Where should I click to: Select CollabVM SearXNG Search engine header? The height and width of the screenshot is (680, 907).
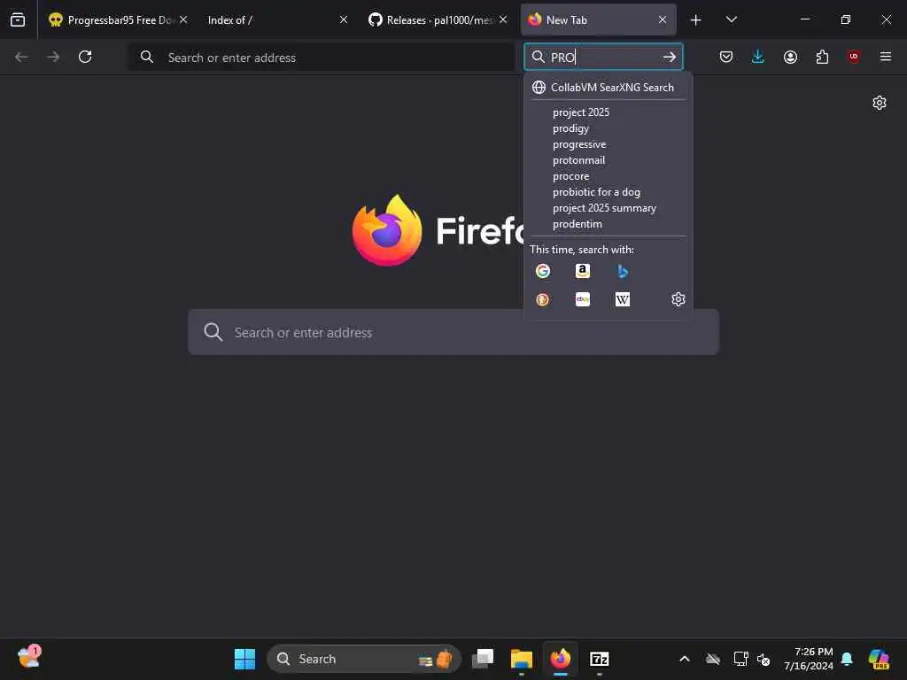[608, 88]
